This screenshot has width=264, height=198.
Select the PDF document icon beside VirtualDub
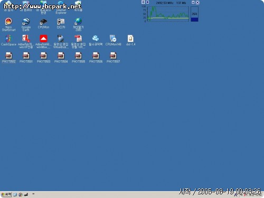click(78, 42)
